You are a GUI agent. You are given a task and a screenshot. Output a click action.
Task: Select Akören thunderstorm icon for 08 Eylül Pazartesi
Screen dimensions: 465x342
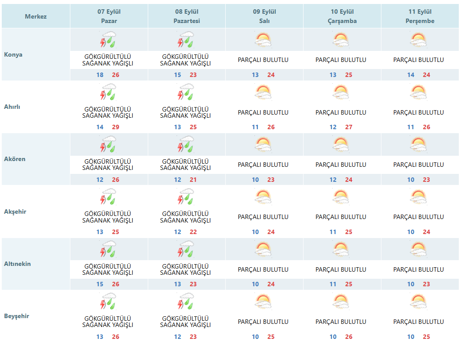[185, 145]
